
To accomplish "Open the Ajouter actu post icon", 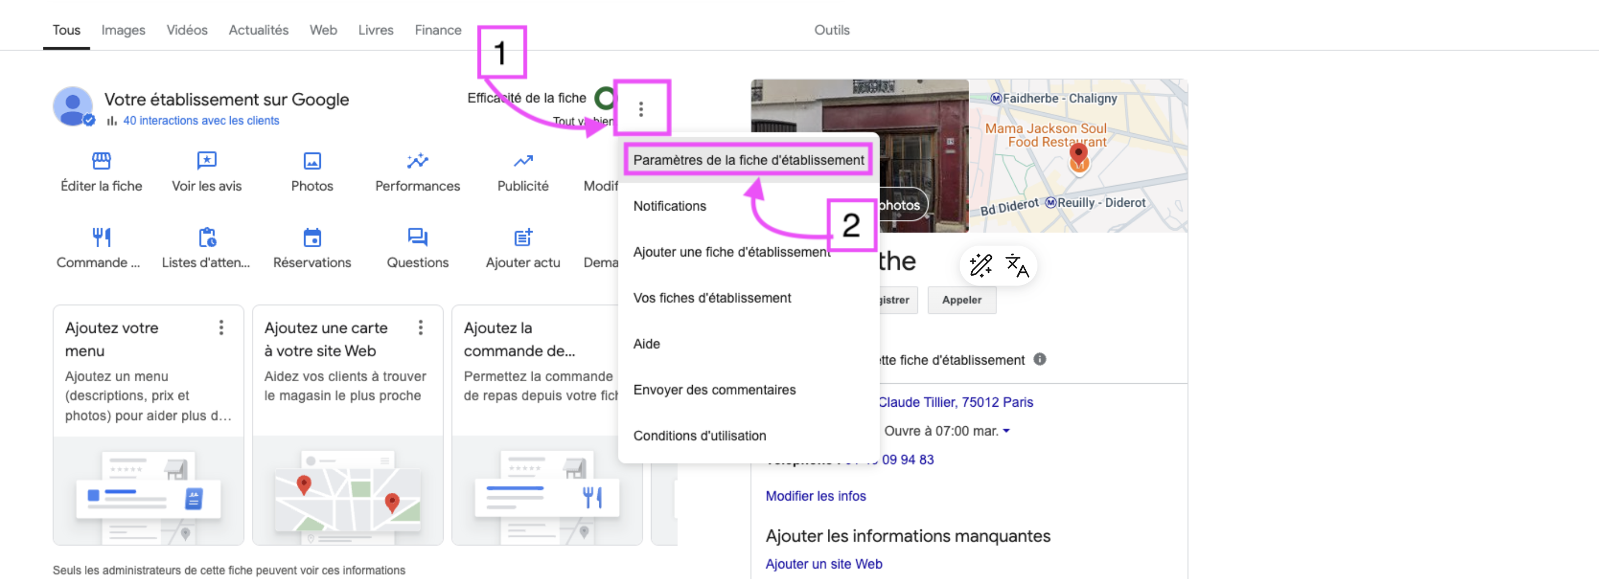I will [x=523, y=237].
